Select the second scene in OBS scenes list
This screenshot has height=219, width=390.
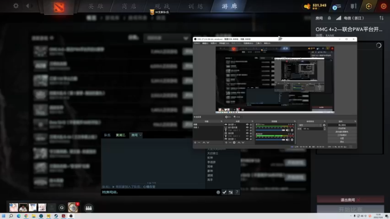208,128
